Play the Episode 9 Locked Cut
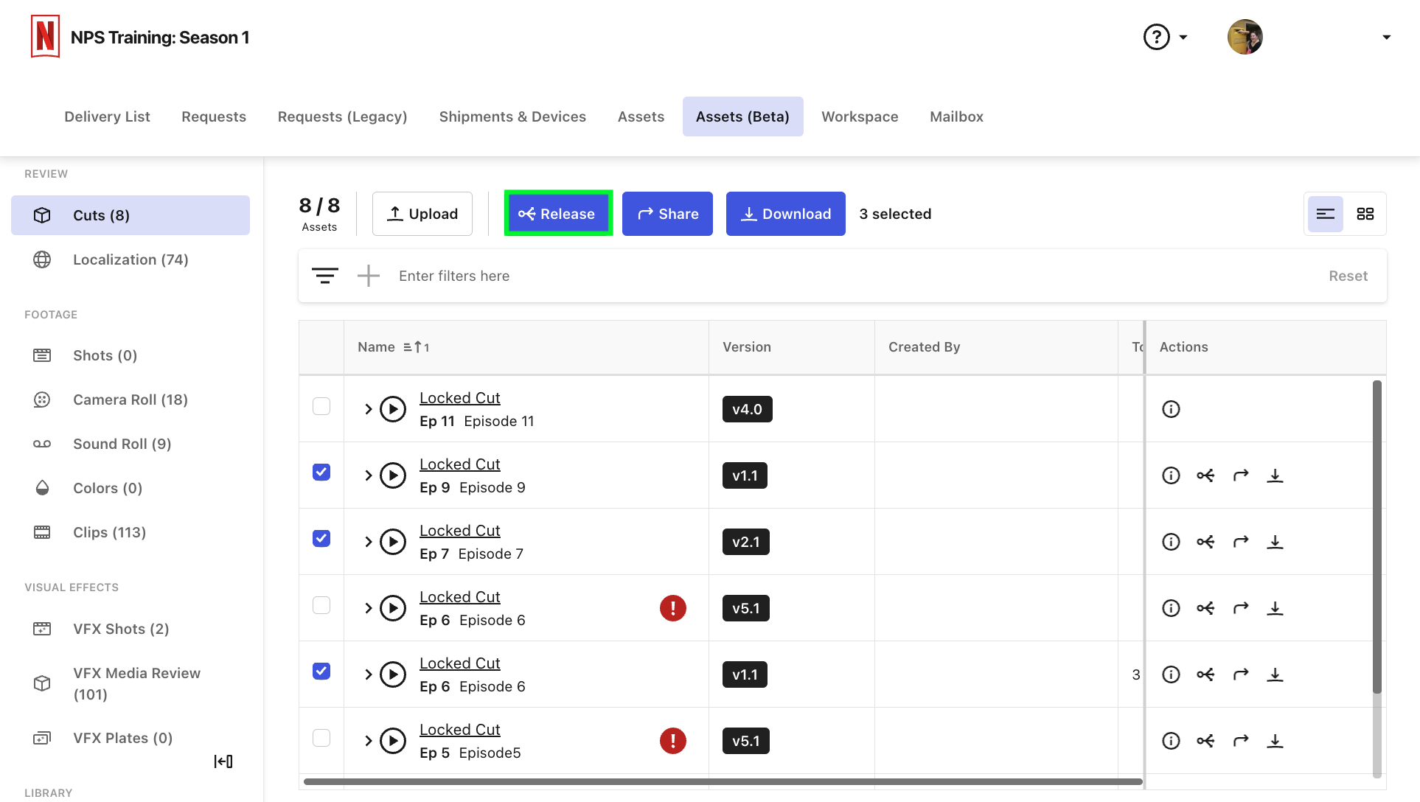 click(x=393, y=475)
